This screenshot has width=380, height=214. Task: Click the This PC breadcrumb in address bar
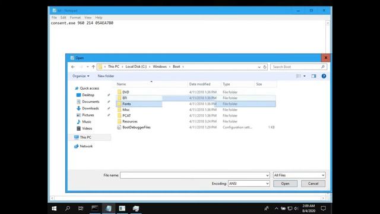113,67
